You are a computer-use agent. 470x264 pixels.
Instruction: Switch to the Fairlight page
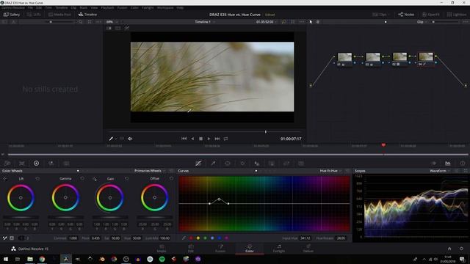(279, 249)
